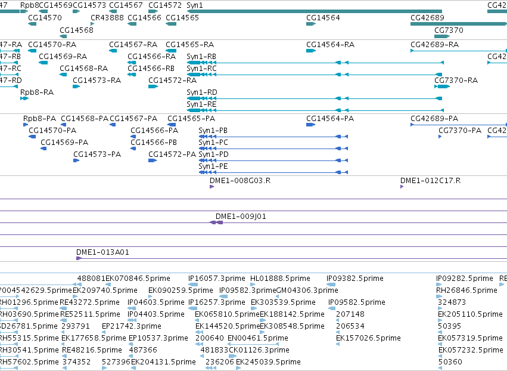Click the CG14564 gene feature
This screenshot has height=371, width=507.
coord(311,24)
